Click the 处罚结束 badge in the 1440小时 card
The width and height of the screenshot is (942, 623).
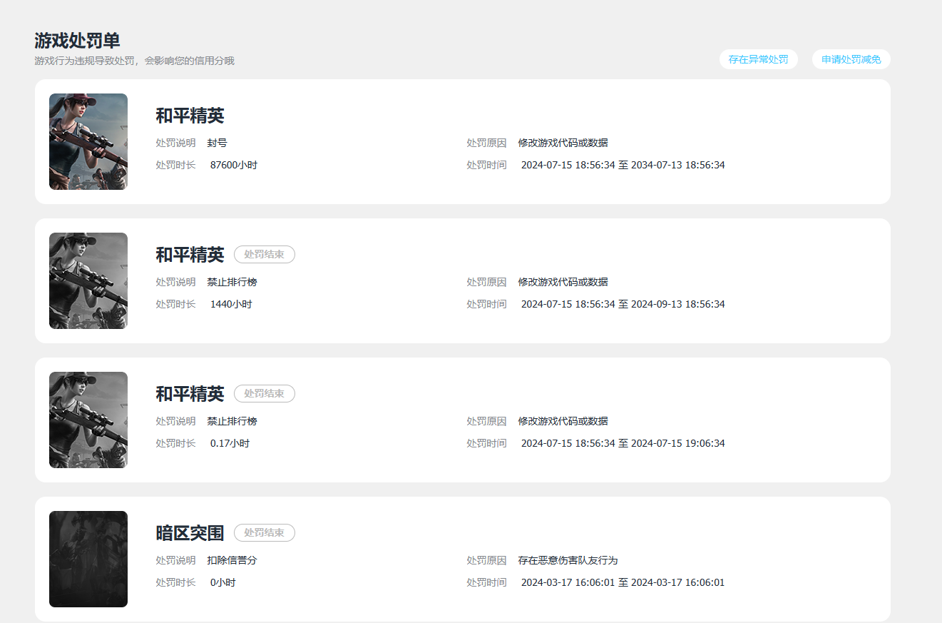point(265,254)
